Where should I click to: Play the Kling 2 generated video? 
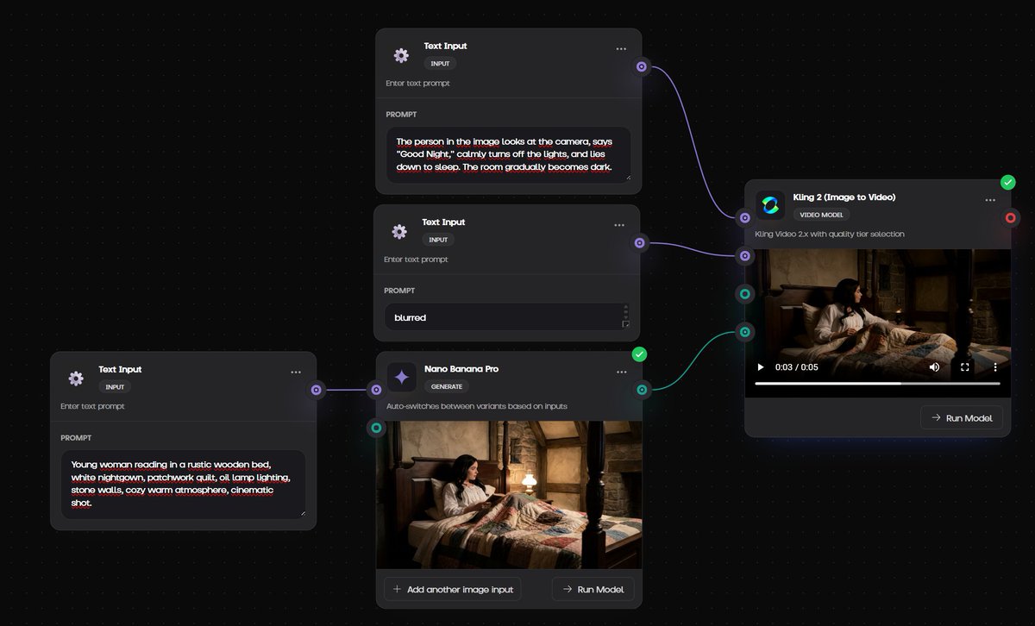(761, 367)
